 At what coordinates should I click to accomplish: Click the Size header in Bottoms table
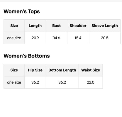pos(14,70)
